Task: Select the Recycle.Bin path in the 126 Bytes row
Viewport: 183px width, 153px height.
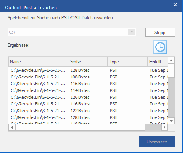Action: click(38, 97)
